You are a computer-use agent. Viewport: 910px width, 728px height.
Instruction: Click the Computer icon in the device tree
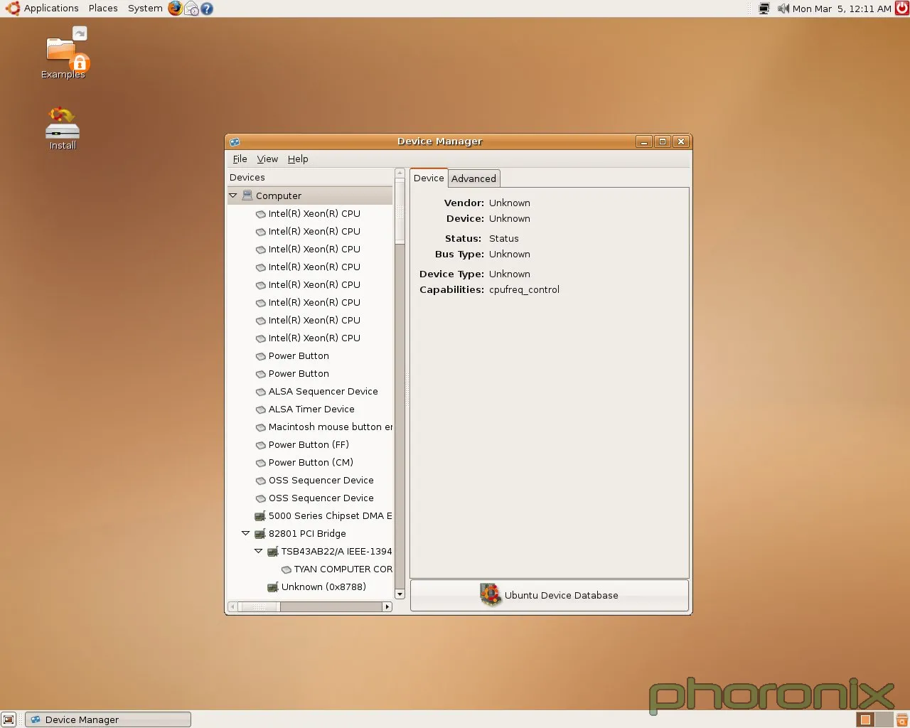[x=247, y=196]
